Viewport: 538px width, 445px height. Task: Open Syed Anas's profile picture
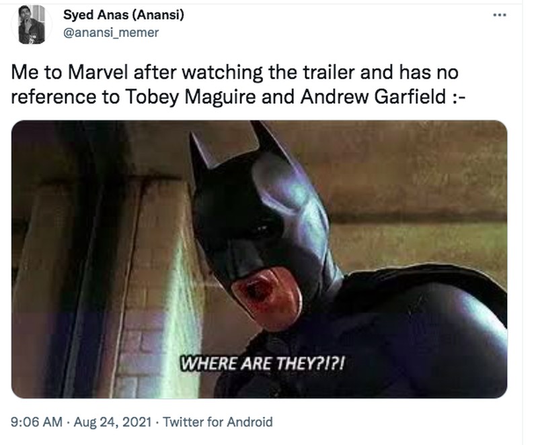tap(32, 25)
